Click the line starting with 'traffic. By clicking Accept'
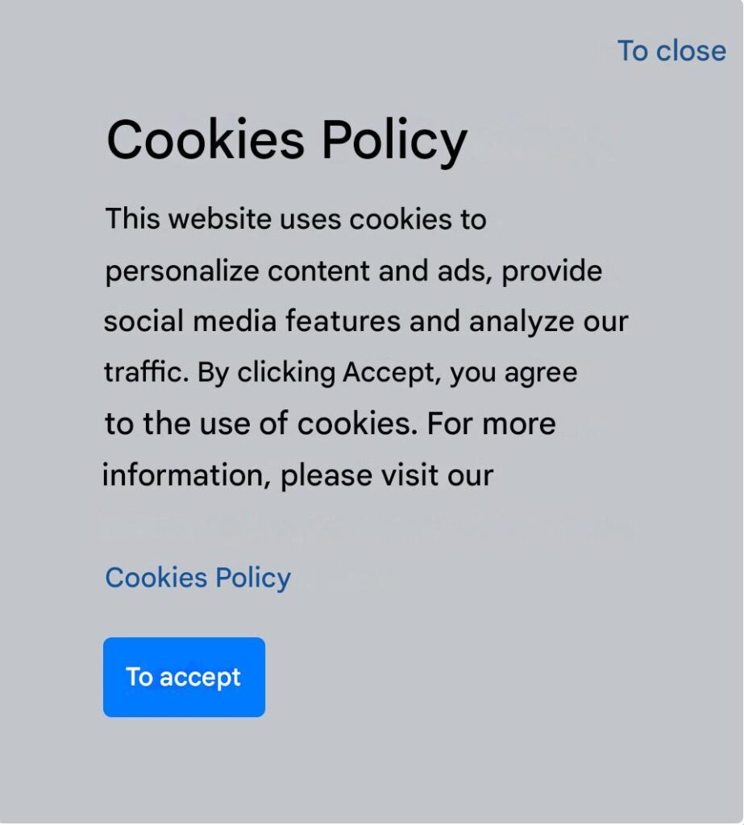 point(341,373)
